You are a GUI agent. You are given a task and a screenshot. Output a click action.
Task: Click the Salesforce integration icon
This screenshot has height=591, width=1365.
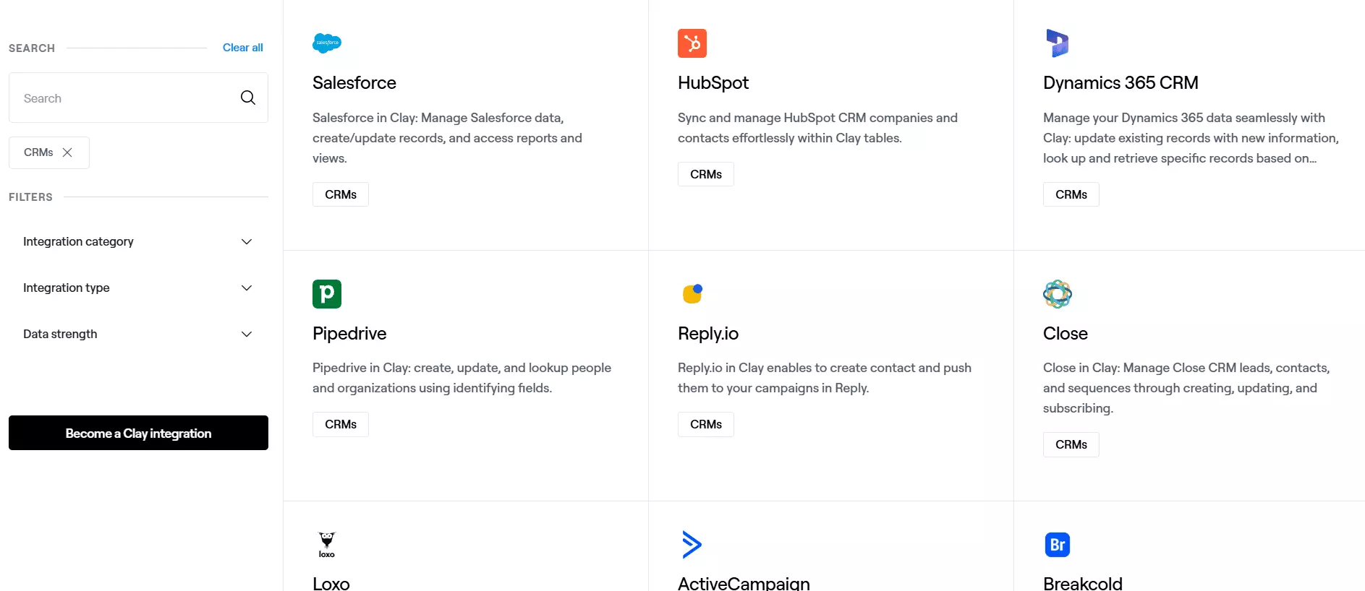(326, 43)
